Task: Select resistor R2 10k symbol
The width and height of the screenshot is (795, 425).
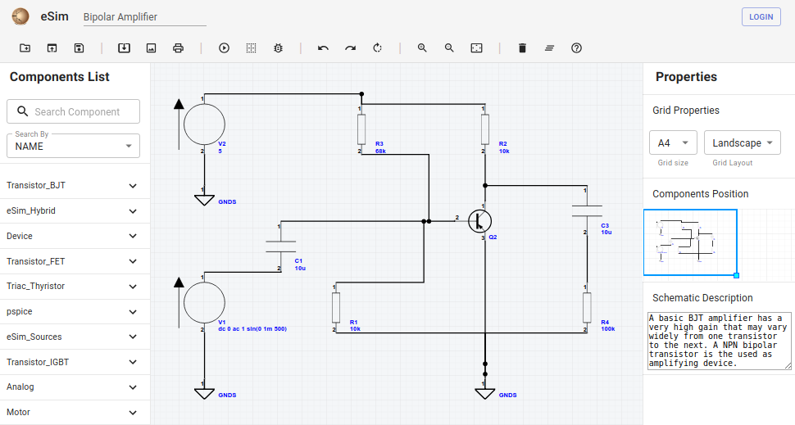Action: point(484,129)
